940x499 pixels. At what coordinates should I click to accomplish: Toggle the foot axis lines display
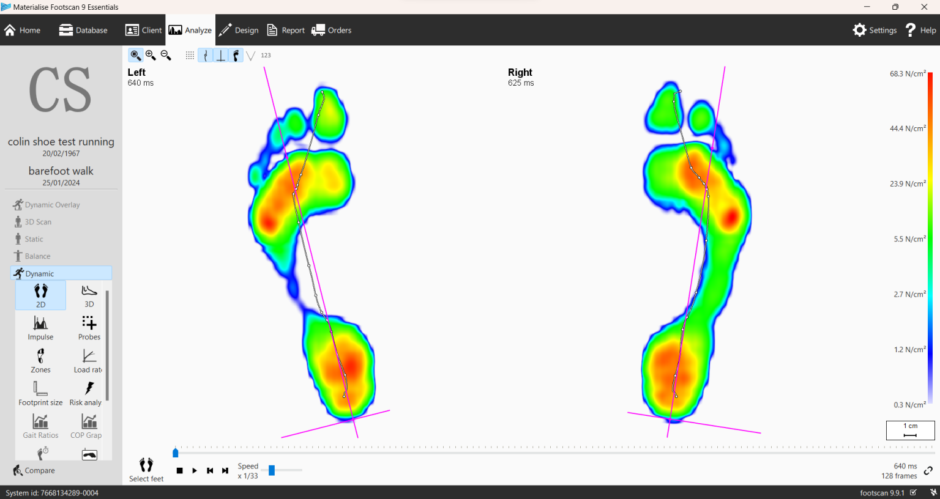coord(221,55)
